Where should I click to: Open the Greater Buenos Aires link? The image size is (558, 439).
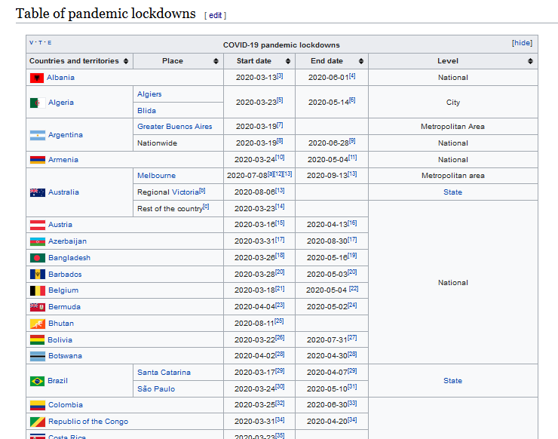175,127
